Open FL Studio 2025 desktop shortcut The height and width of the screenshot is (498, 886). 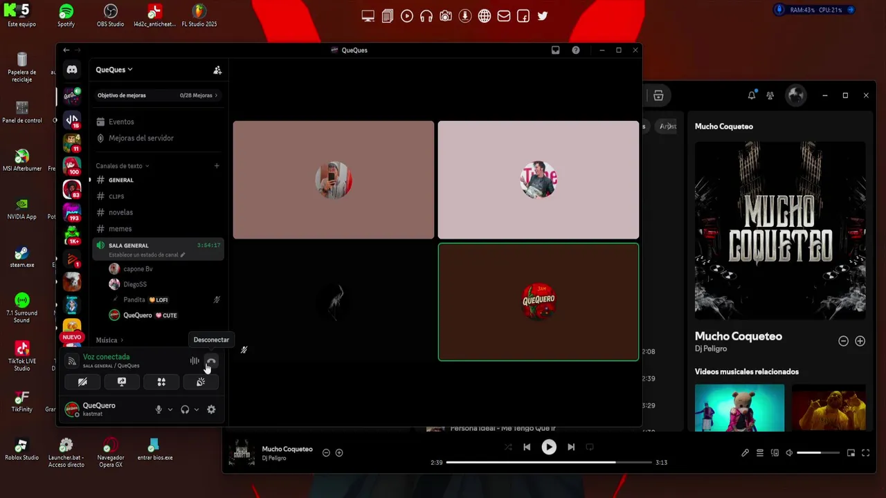coord(199,16)
